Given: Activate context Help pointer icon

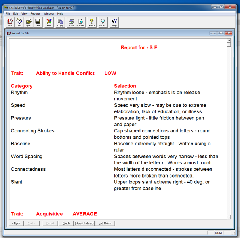Looking at the screenshot, I should click(114, 23).
